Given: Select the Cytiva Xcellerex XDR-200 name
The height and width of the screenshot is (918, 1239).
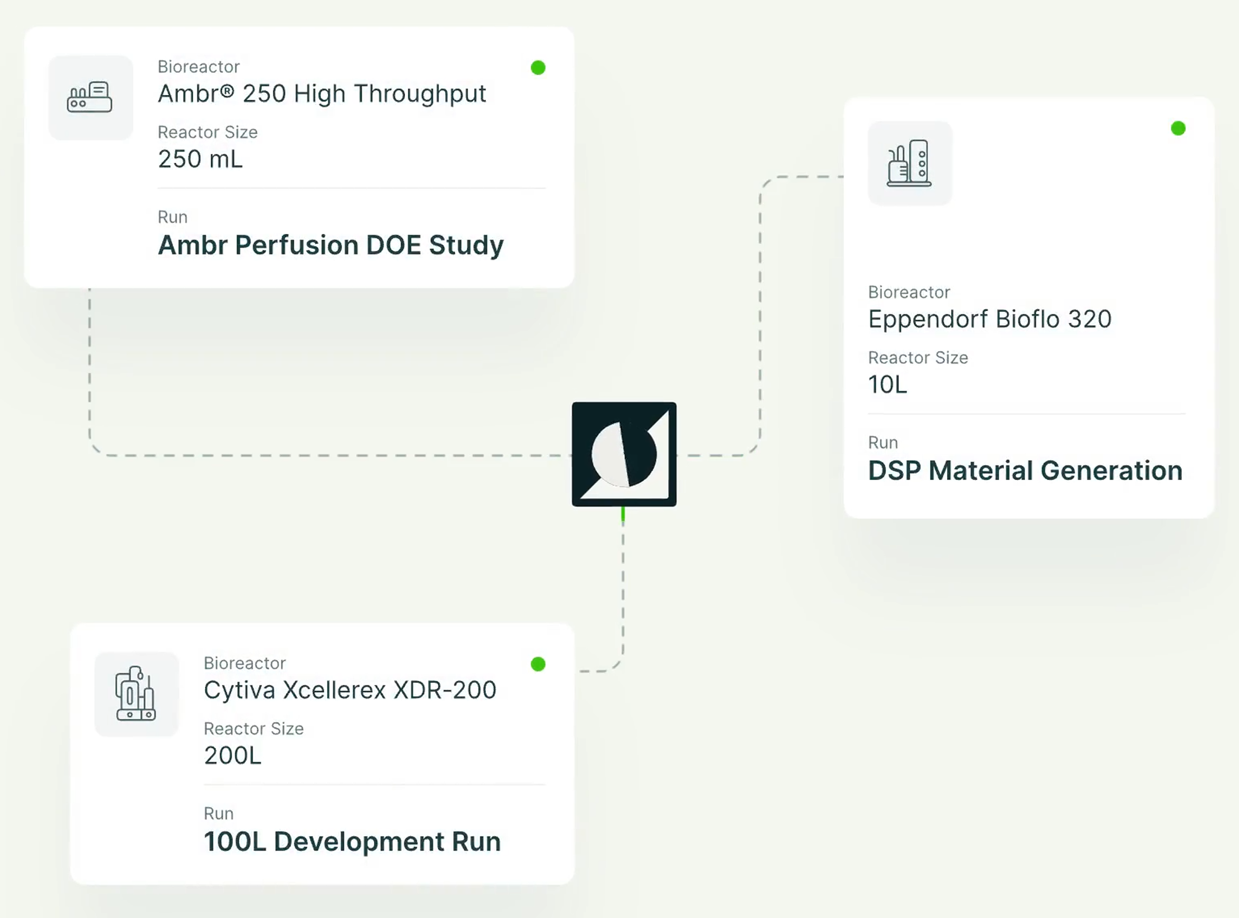Looking at the screenshot, I should [x=350, y=690].
